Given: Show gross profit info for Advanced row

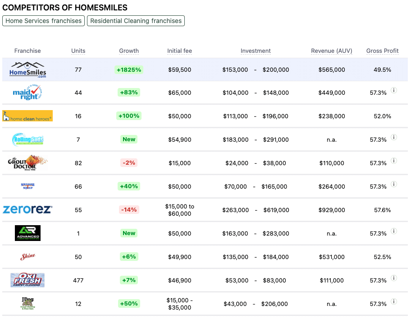Looking at the screenshot, I should pos(394,231).
